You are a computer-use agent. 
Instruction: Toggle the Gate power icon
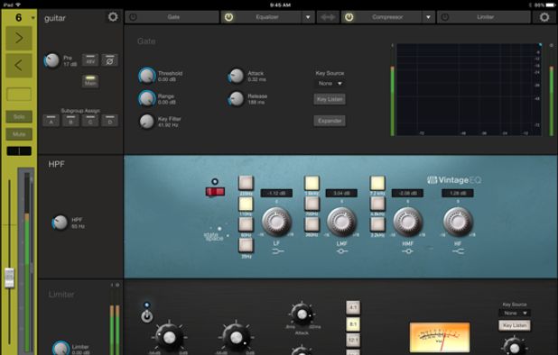(x=133, y=17)
